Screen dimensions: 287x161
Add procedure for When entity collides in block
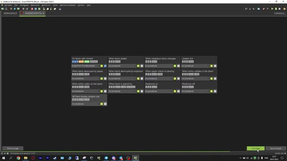[x=211, y=79]
